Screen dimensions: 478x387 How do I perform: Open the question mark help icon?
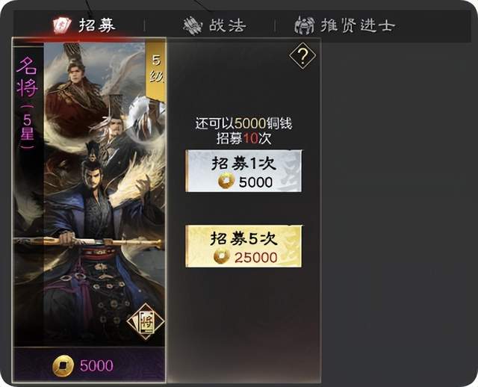coord(302,56)
